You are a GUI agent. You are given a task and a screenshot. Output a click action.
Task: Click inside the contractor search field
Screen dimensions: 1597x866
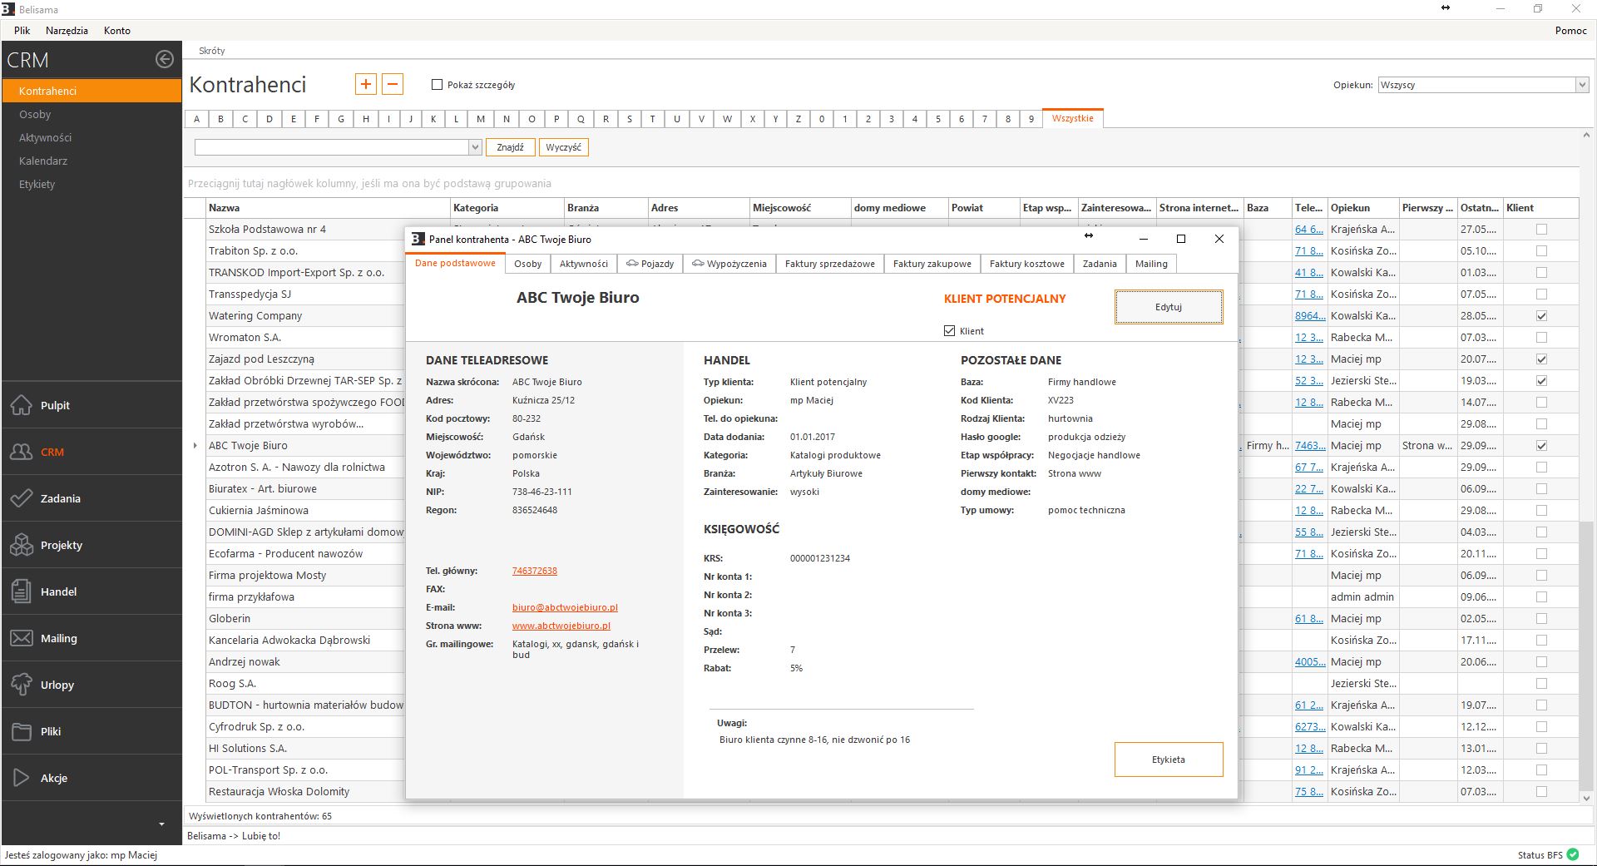tap(329, 147)
